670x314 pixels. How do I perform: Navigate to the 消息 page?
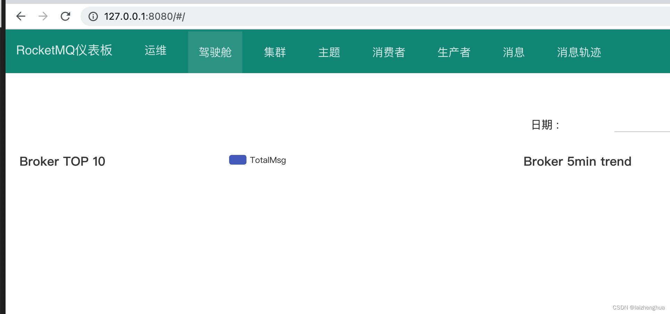[x=514, y=52]
